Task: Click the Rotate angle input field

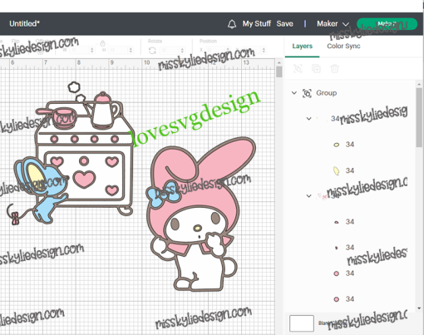Action: click(x=170, y=51)
